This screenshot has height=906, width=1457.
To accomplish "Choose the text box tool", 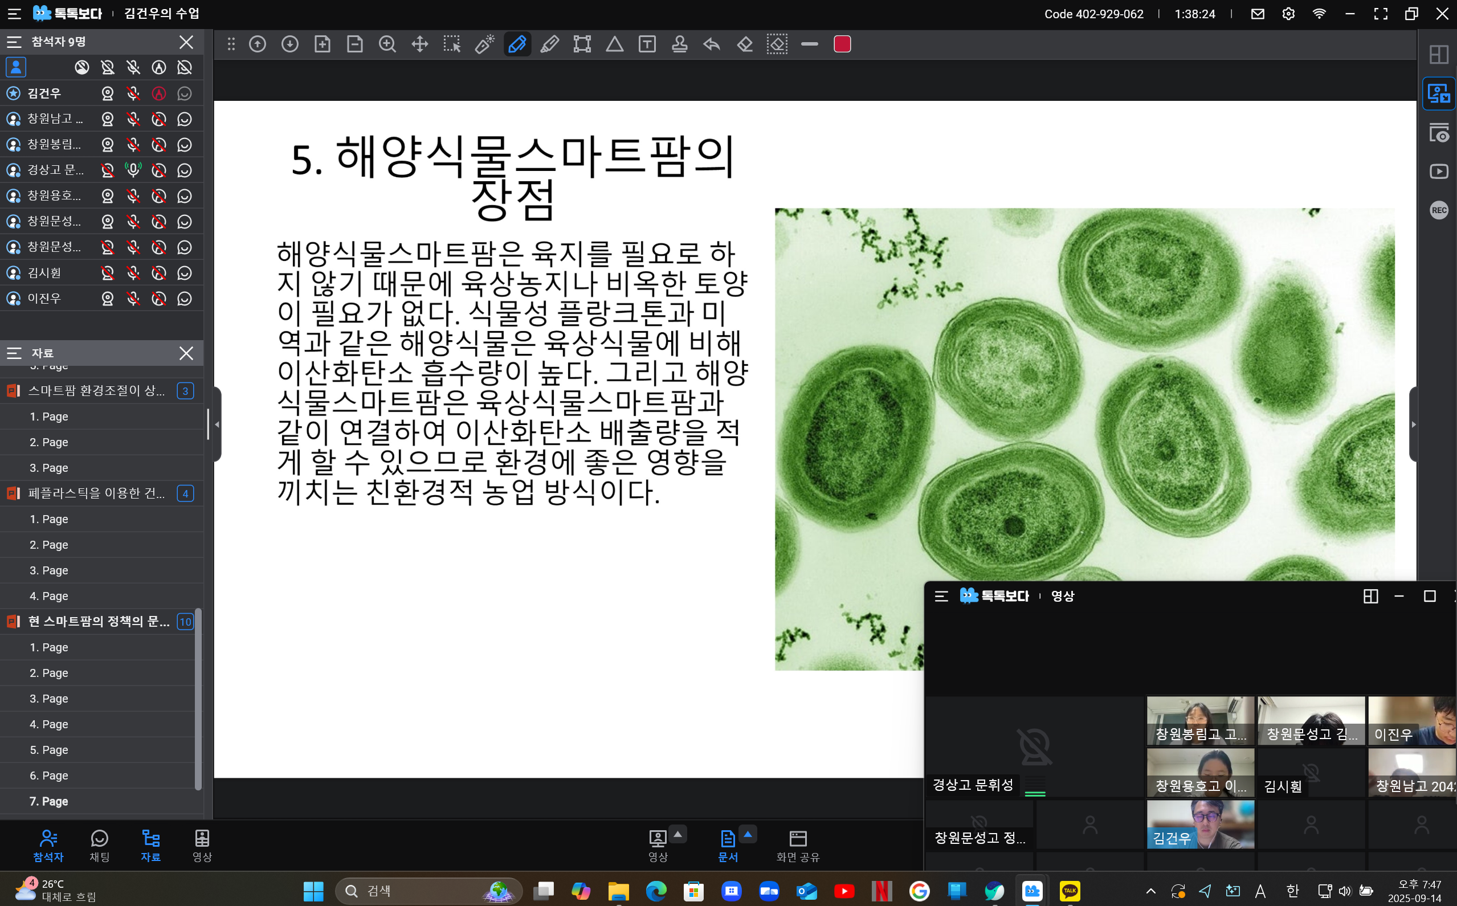I will [x=647, y=44].
